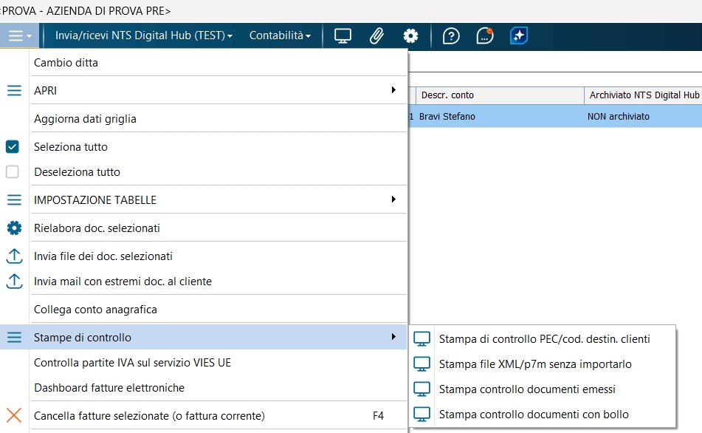Choose Cambio ditta from the menu
This screenshot has height=433, width=702.
click(66, 63)
